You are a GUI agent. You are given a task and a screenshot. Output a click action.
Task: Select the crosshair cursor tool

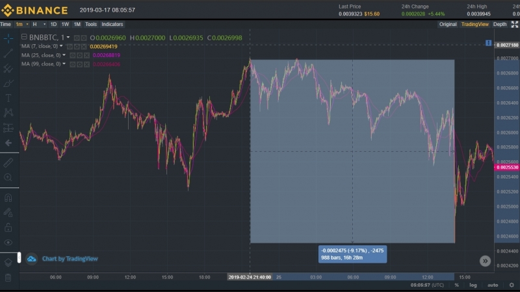coord(8,38)
